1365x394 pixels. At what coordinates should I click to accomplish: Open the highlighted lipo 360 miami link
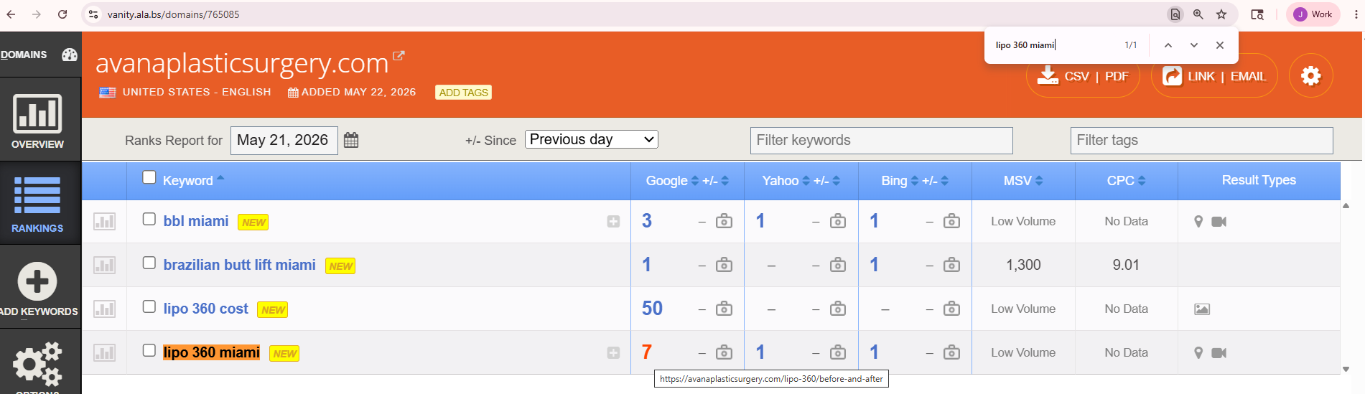211,352
